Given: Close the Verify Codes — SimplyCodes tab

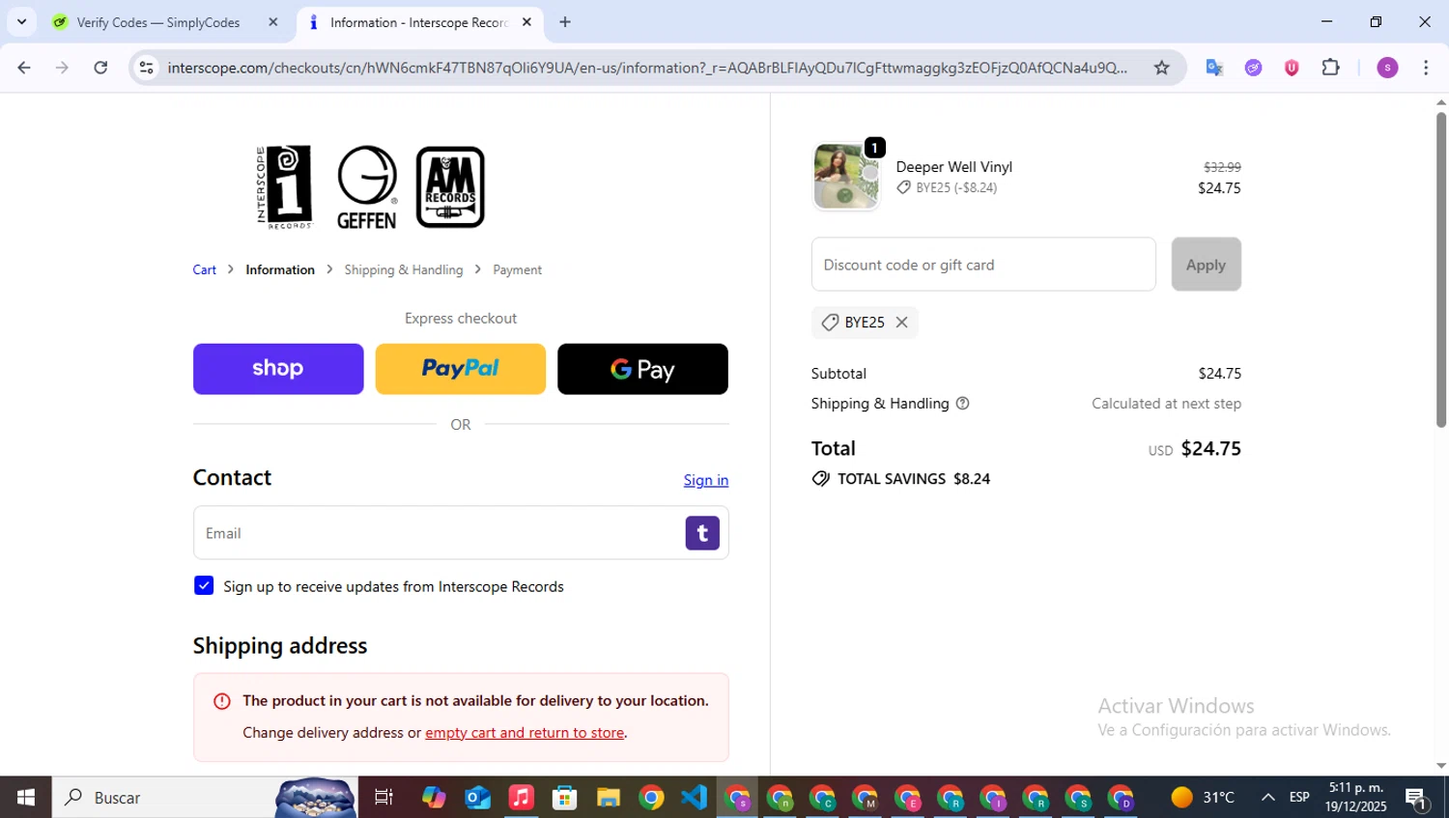Looking at the screenshot, I should tap(273, 22).
